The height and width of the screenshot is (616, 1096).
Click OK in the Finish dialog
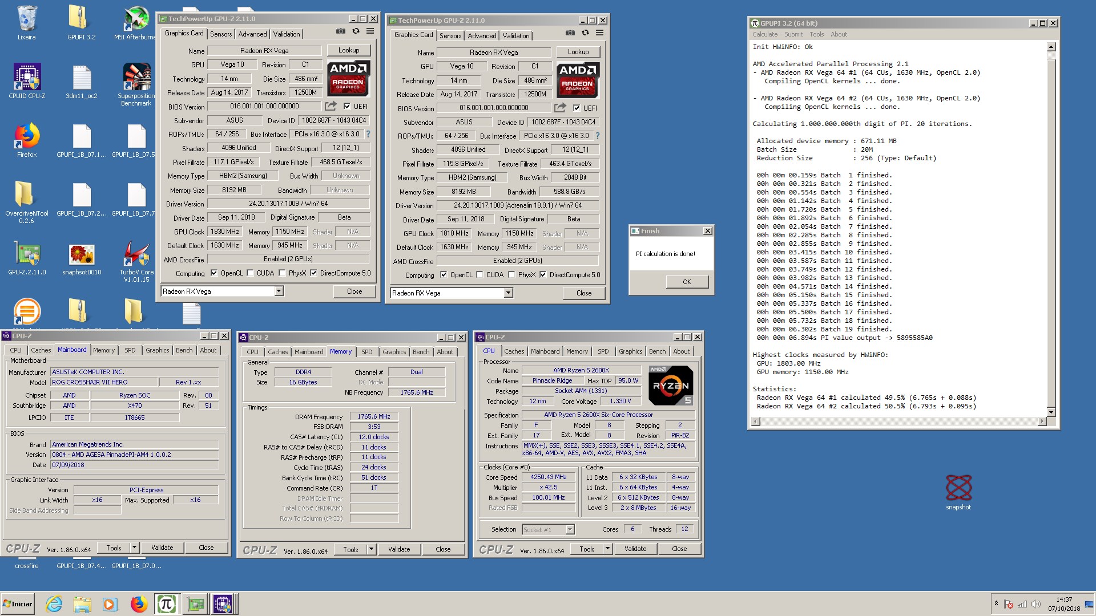(x=687, y=282)
